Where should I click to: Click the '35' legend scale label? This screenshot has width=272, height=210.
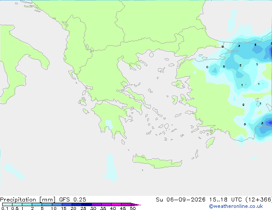pyautogui.click(x=103, y=208)
